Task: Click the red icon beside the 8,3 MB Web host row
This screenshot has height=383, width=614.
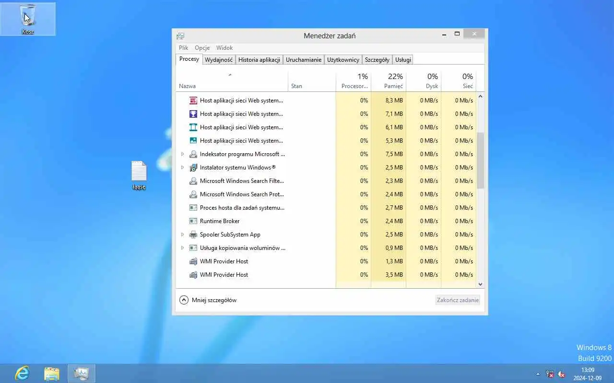Action: tap(193, 101)
